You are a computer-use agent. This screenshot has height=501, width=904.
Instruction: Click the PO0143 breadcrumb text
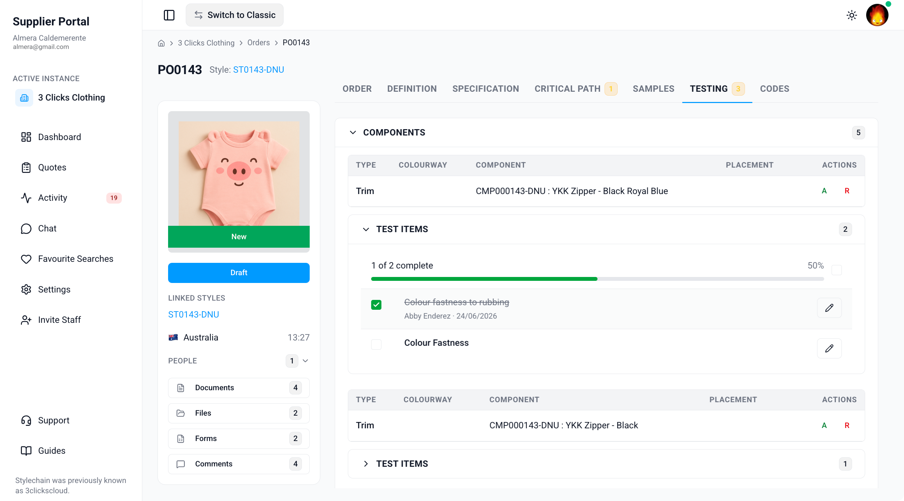pos(296,43)
